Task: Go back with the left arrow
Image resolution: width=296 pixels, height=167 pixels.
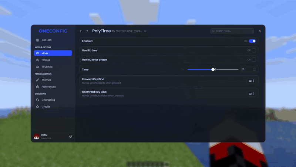Action: [x=81, y=31]
